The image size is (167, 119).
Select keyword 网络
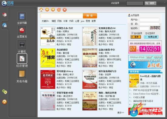(x=60, y=21)
